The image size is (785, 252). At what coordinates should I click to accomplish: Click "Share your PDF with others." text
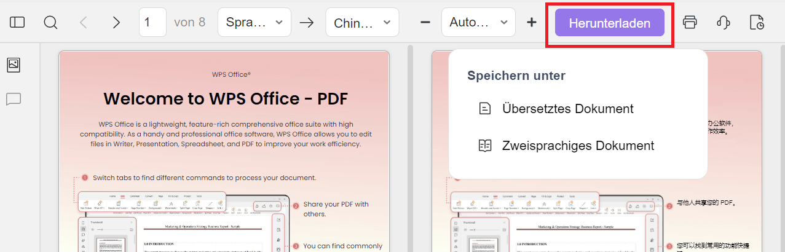click(x=336, y=209)
